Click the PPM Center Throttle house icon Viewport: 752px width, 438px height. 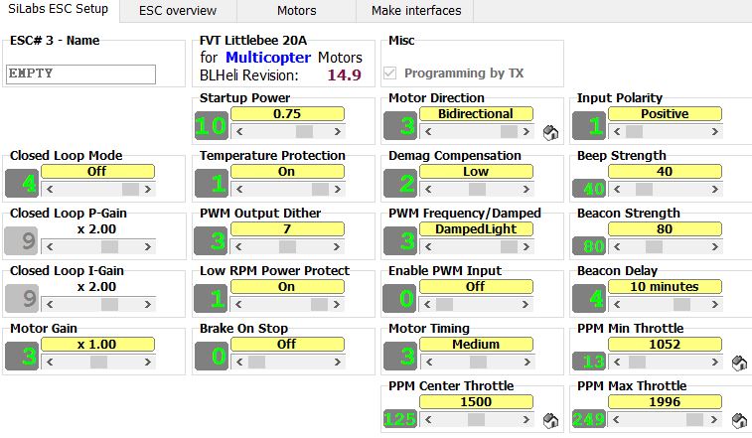point(549,420)
